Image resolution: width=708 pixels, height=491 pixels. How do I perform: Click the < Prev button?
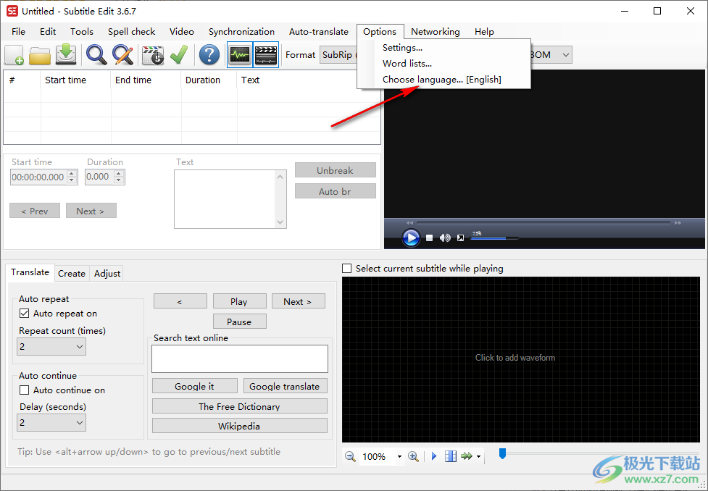[x=35, y=211]
